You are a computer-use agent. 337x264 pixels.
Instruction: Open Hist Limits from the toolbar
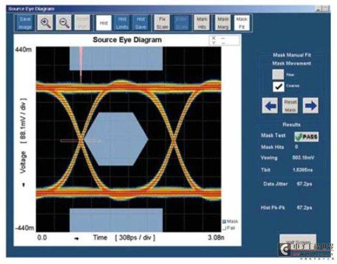(122, 23)
